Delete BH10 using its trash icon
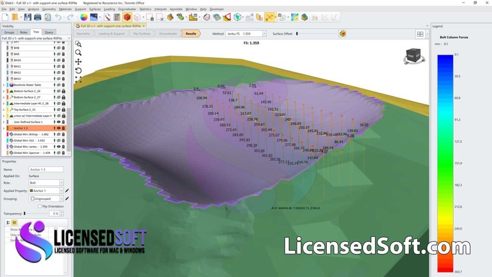Viewport: 492px width, 277px height. [x=63, y=60]
